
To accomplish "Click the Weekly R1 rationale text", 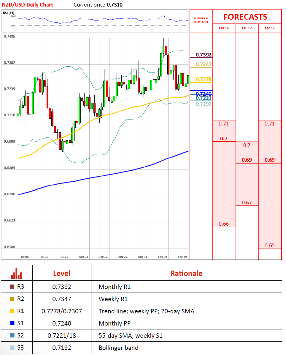I will [x=113, y=299].
